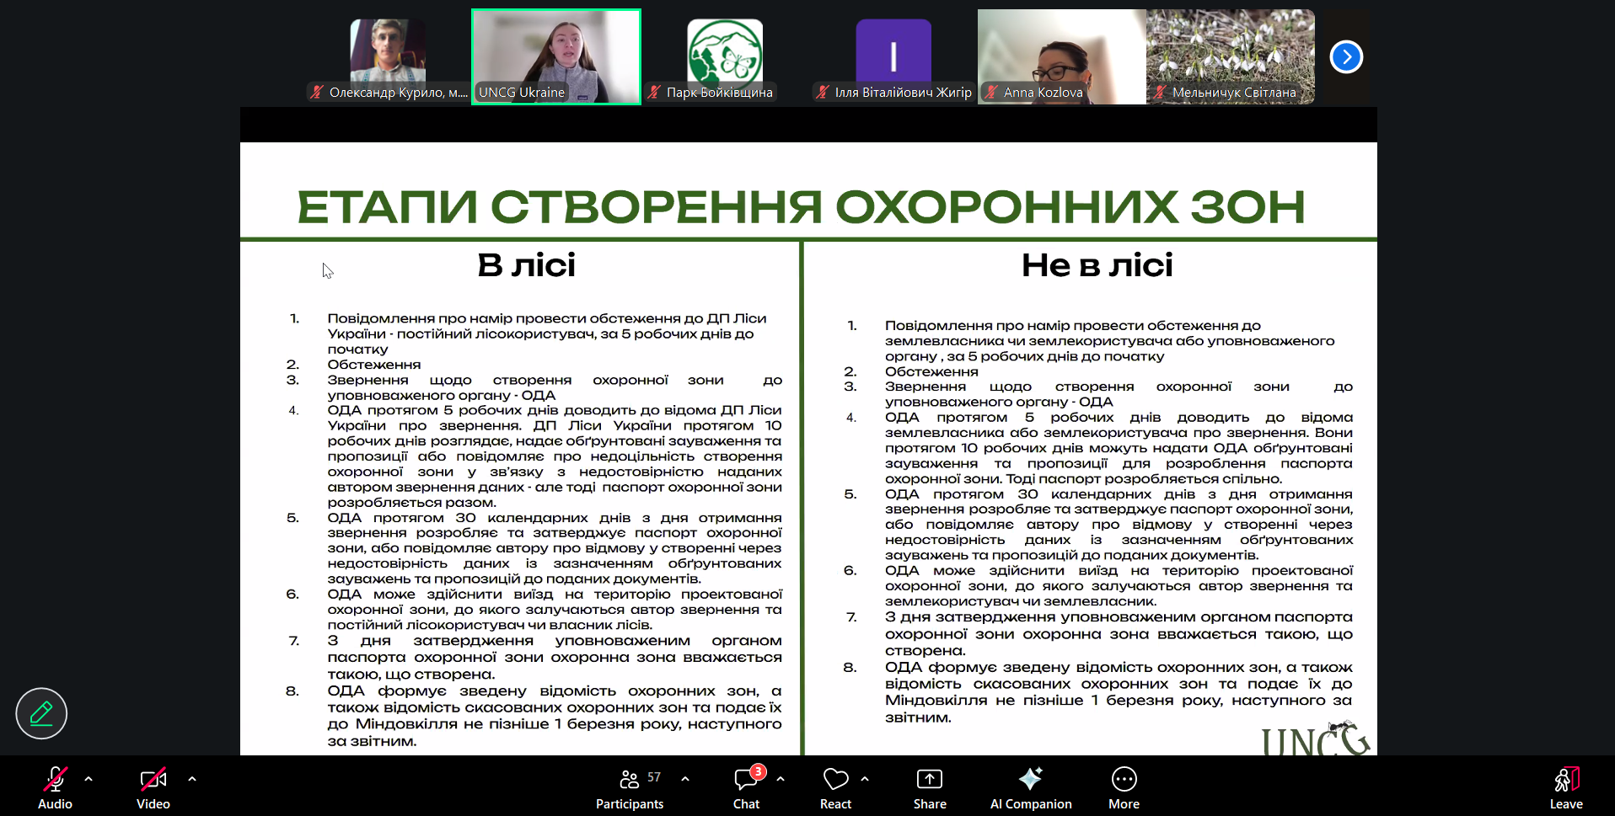Click the Share screen icon
The width and height of the screenshot is (1615, 816).
tap(929, 780)
